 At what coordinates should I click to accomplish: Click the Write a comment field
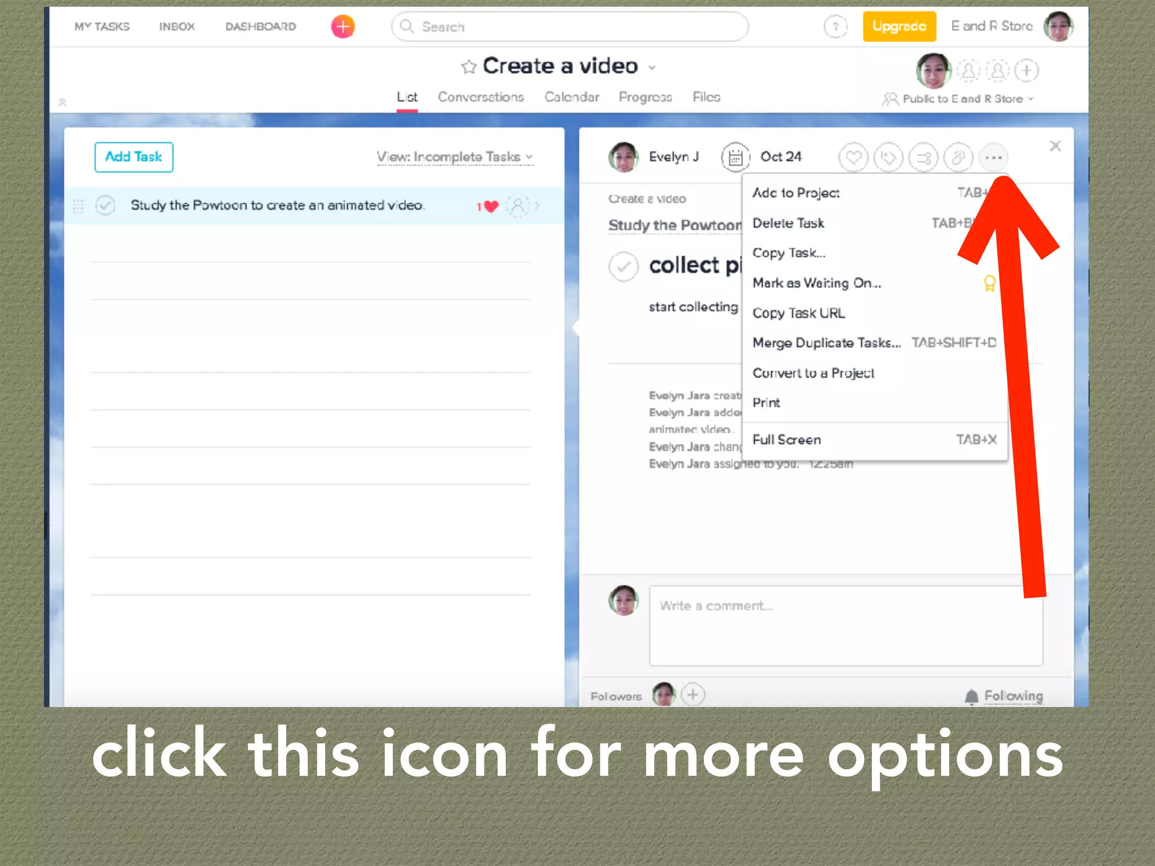point(846,626)
